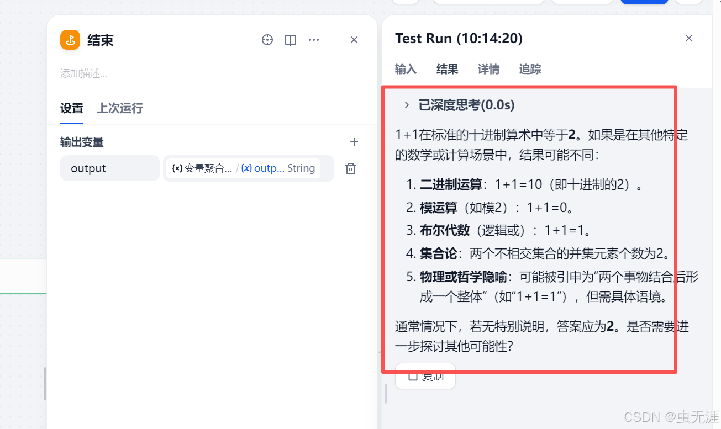Switch to the 上次运行 tab
Screen dimensions: 721x429
[x=120, y=109]
